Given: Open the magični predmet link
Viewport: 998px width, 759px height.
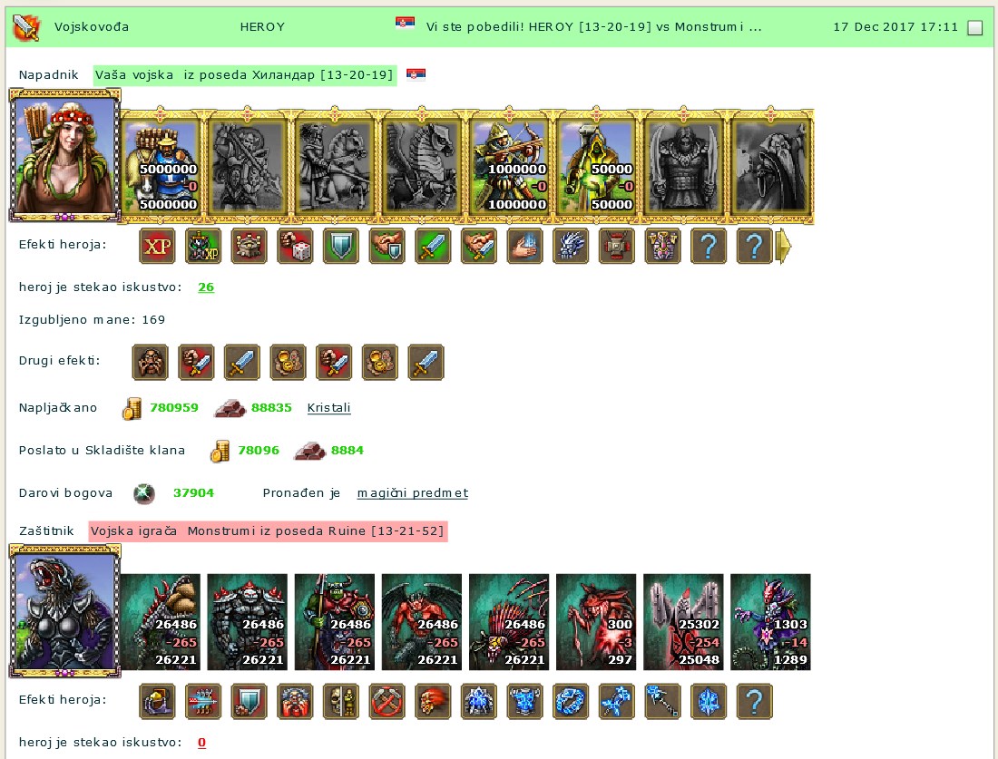Looking at the screenshot, I should (413, 493).
